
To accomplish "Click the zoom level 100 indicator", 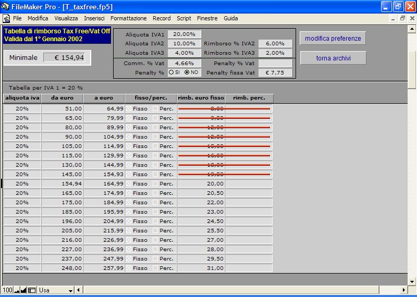I will 7,290.
